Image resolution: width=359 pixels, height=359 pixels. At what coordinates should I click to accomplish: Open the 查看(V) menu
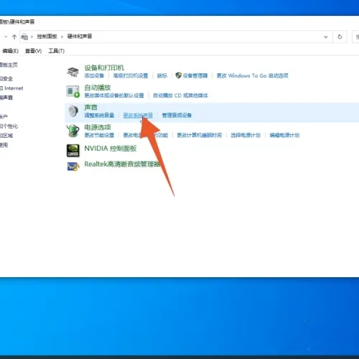click(x=33, y=51)
